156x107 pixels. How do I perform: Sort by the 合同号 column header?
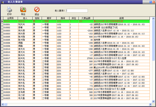[10, 18]
